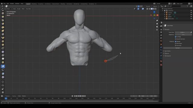
Task: Open the File menu
Action: pos(5,4)
